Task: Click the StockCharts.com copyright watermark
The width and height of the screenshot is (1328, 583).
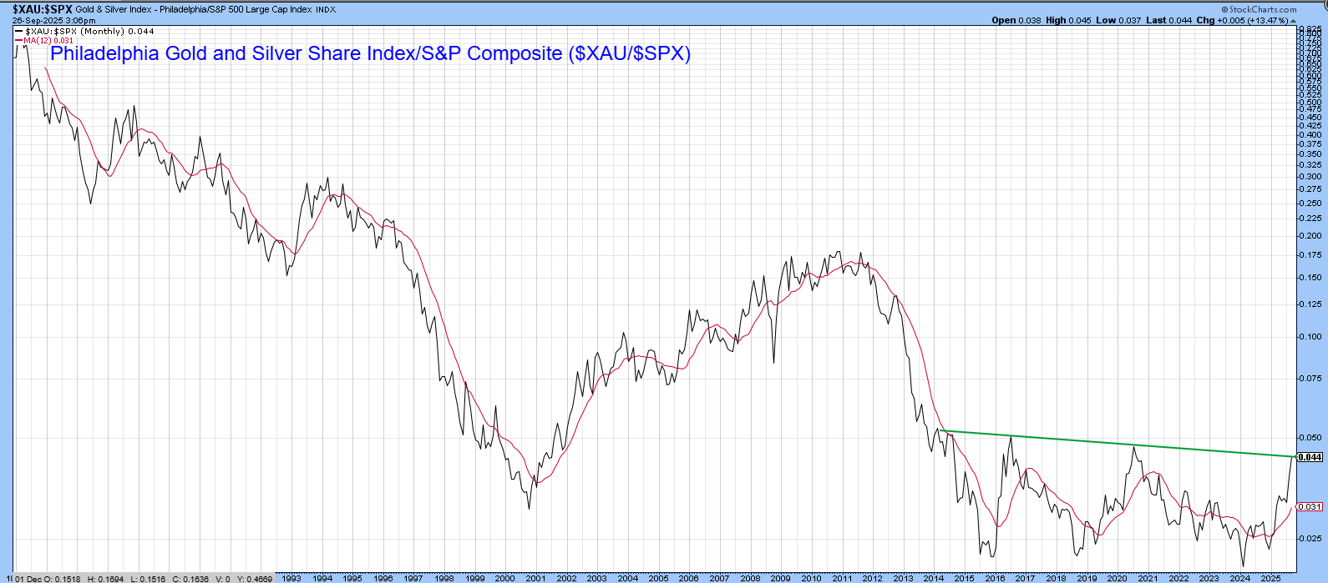Action: click(x=1263, y=9)
